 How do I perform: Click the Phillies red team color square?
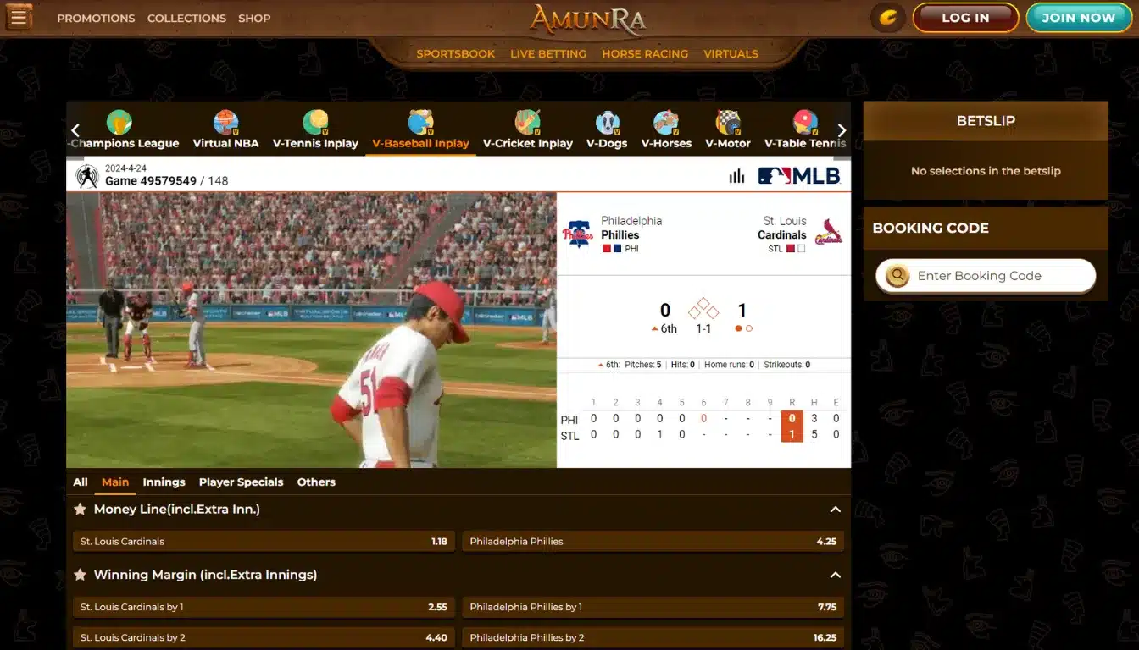tap(607, 249)
